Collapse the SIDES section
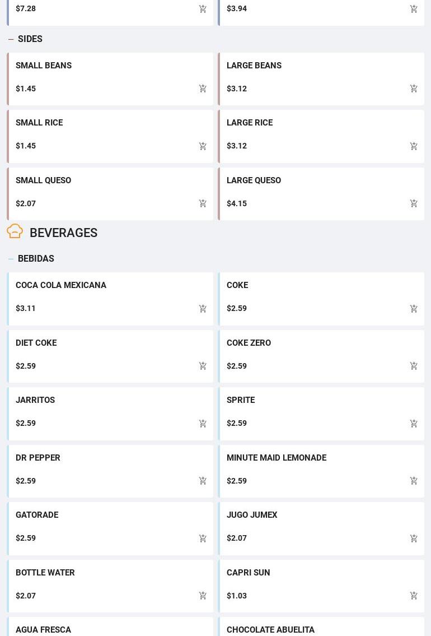The image size is (431, 636). point(11,39)
